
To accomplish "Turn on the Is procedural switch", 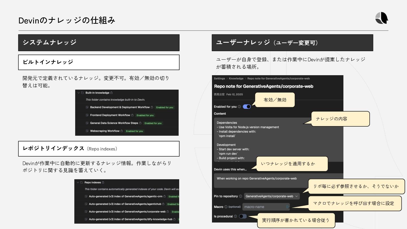I will click(x=243, y=216).
